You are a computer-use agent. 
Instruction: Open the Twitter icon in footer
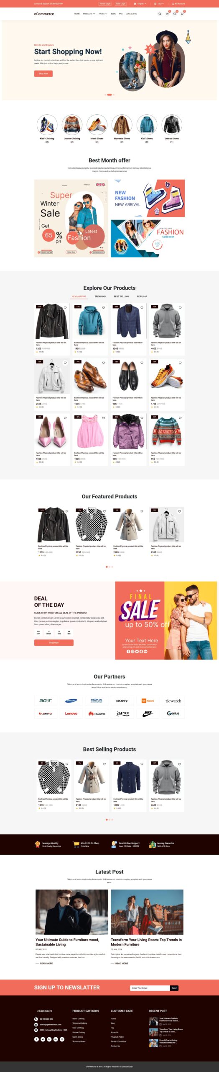(43, 1039)
